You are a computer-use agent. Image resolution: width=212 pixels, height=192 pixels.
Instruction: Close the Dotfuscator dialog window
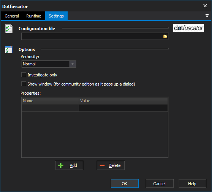pos(205,6)
